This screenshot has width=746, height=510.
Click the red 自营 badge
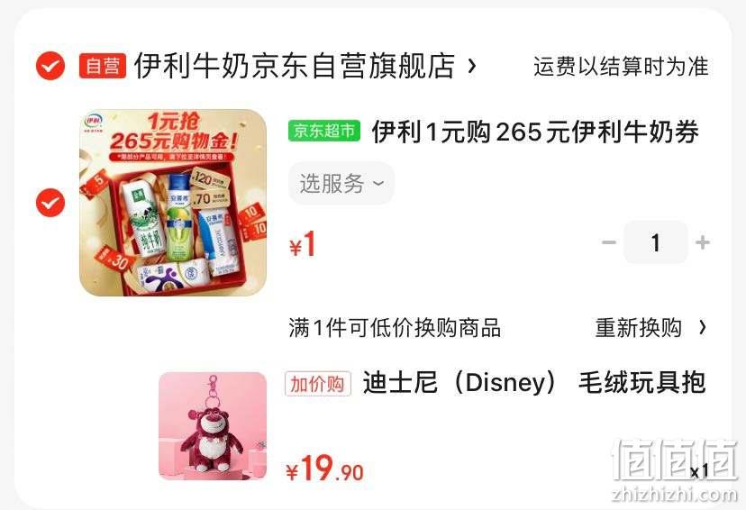(103, 66)
